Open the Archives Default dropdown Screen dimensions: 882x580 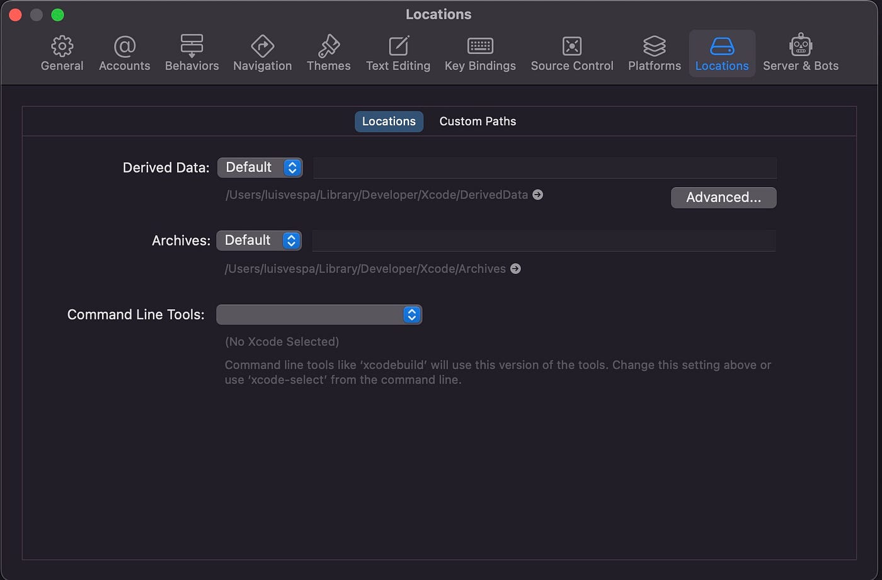click(259, 241)
